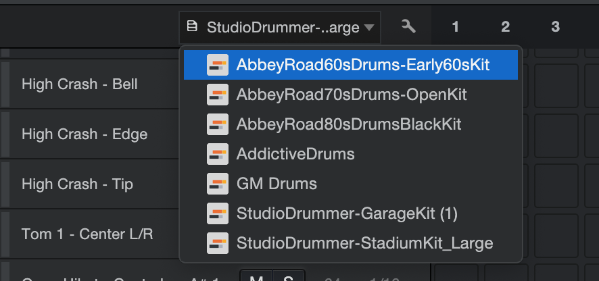Select the AddictiveDrums drum map
Screen dimensions: 599x281
(x=351, y=154)
